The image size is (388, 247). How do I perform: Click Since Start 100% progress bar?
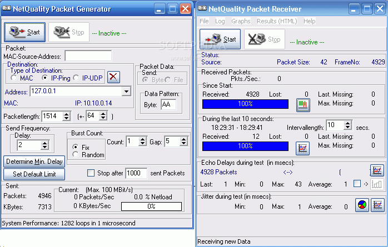tap(245, 104)
